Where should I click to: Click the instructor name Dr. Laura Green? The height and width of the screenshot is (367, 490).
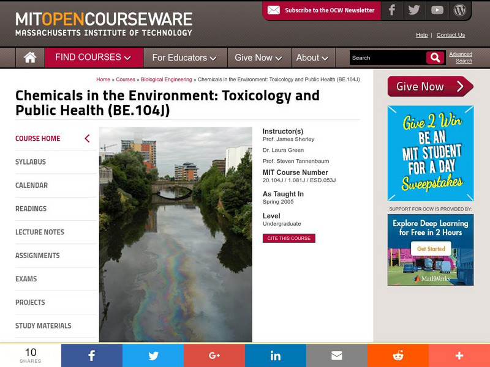[x=283, y=150]
